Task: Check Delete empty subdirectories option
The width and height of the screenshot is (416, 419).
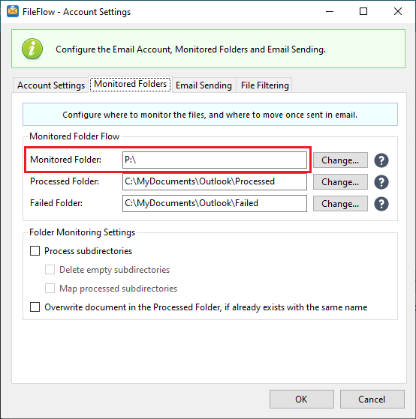Action: click(x=50, y=270)
